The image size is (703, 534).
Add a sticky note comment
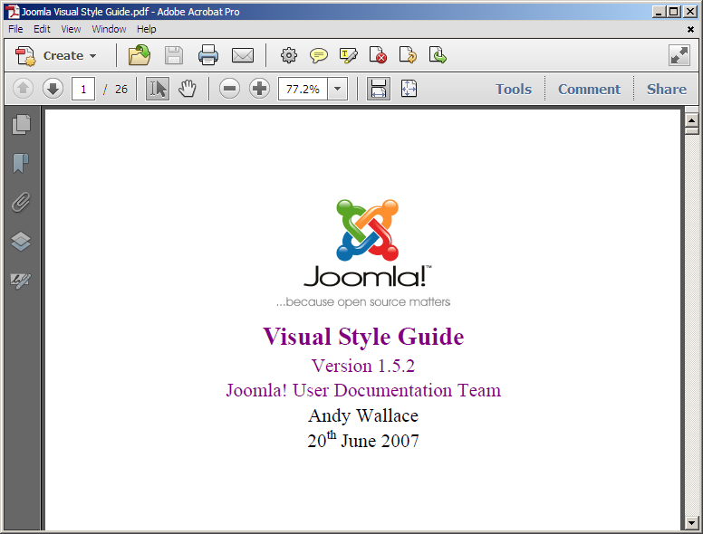[x=318, y=56]
